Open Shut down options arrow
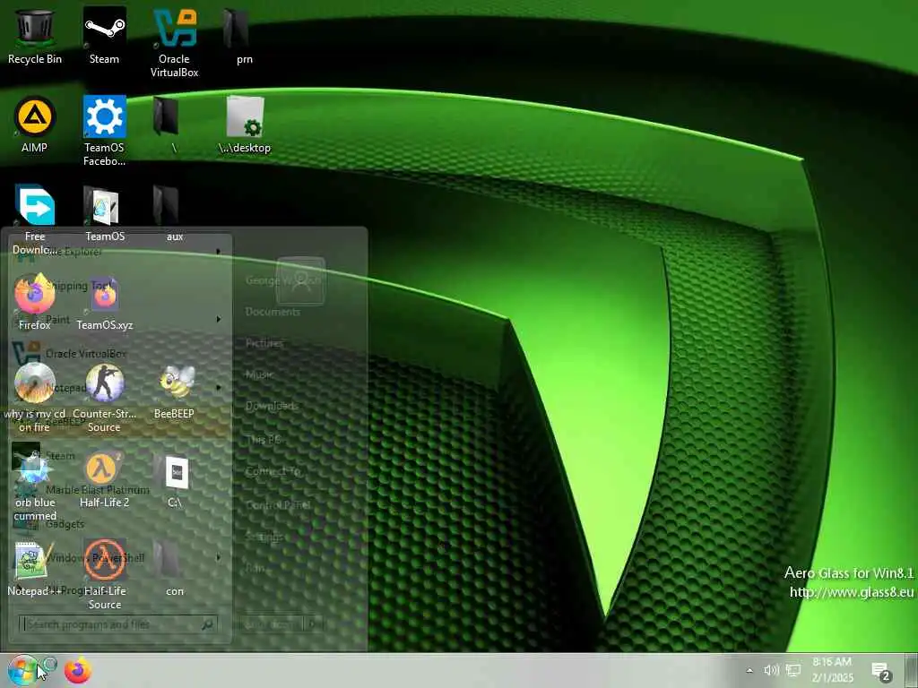The image size is (918, 688). tap(315, 624)
